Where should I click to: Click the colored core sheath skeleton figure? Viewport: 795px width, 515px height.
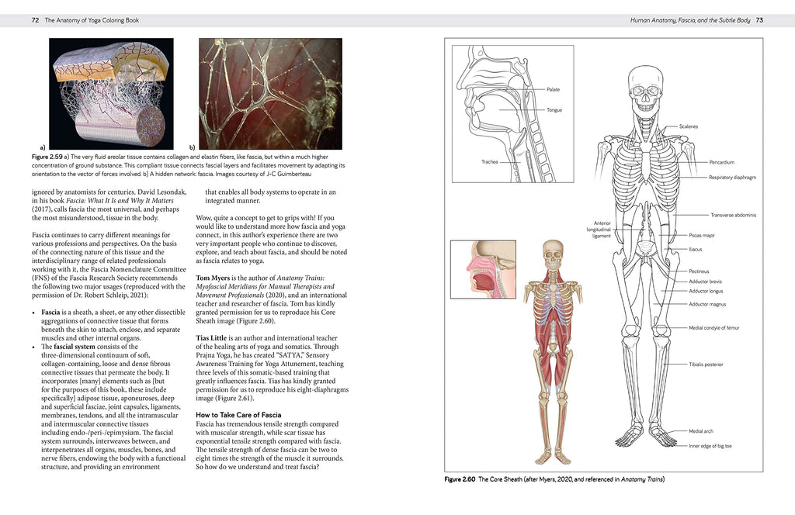coord(553,352)
